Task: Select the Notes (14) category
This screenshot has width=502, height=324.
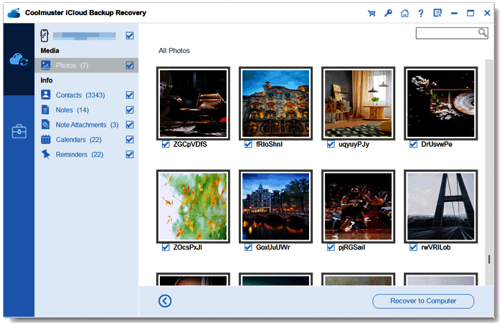Action: click(72, 110)
